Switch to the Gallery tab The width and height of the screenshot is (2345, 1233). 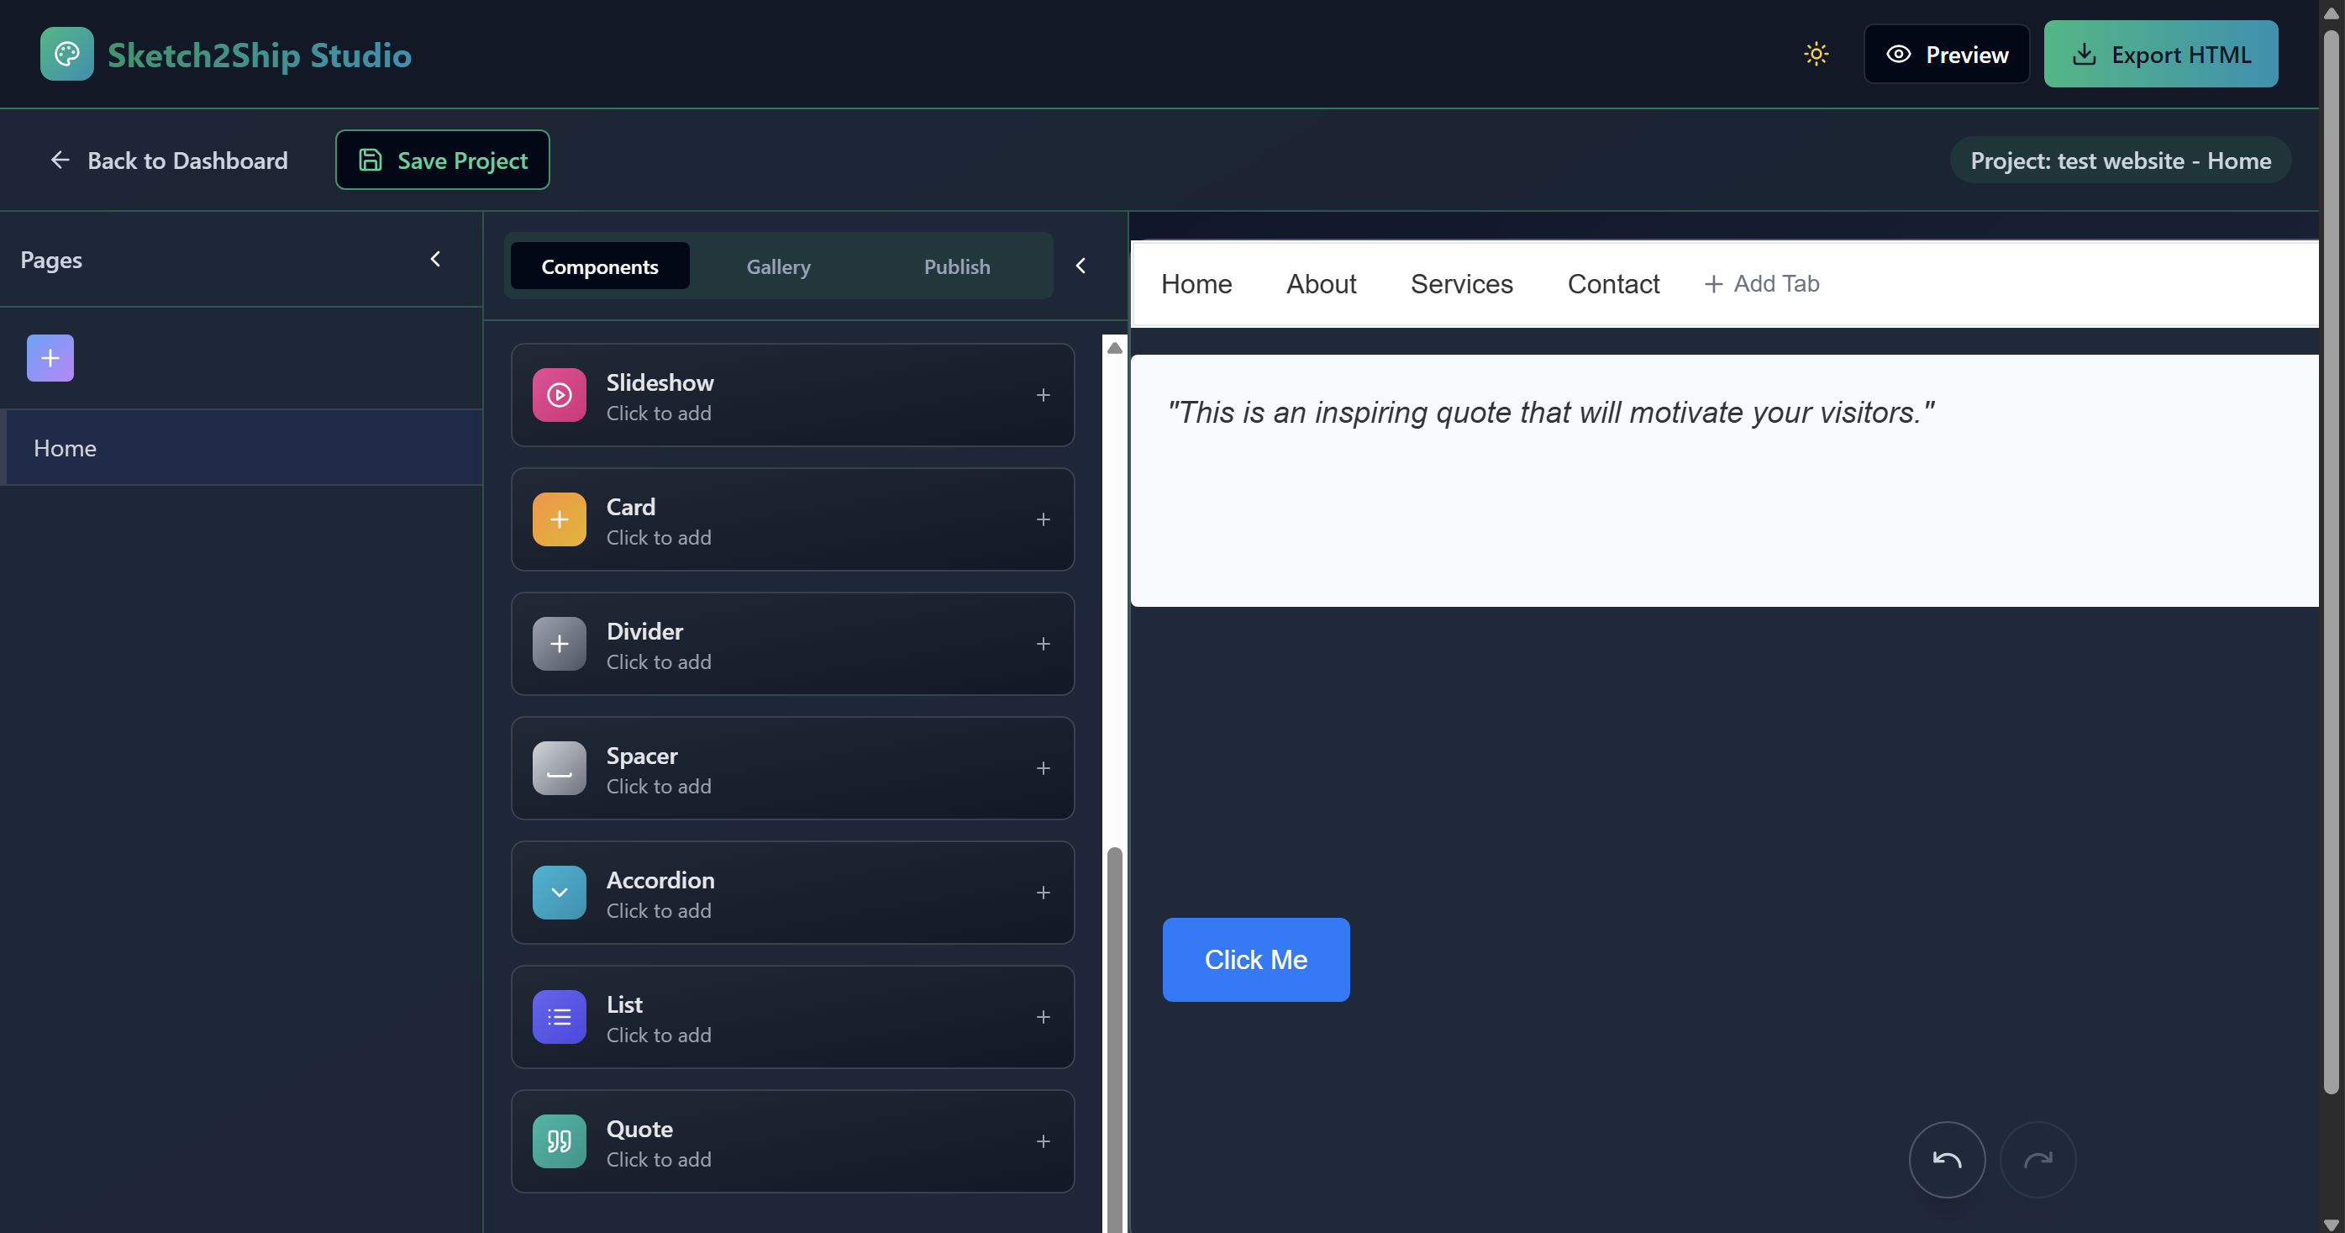point(778,266)
